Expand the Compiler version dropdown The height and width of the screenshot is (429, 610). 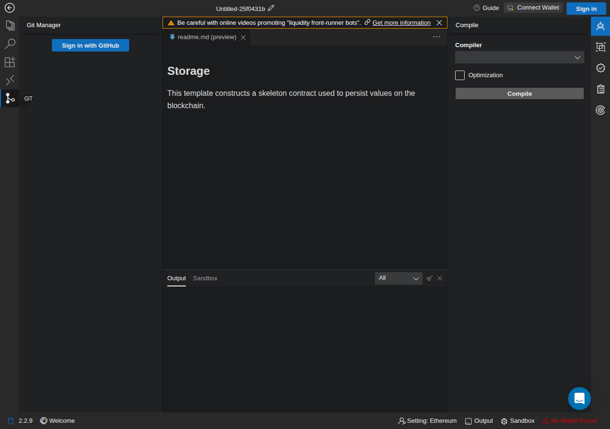519,57
